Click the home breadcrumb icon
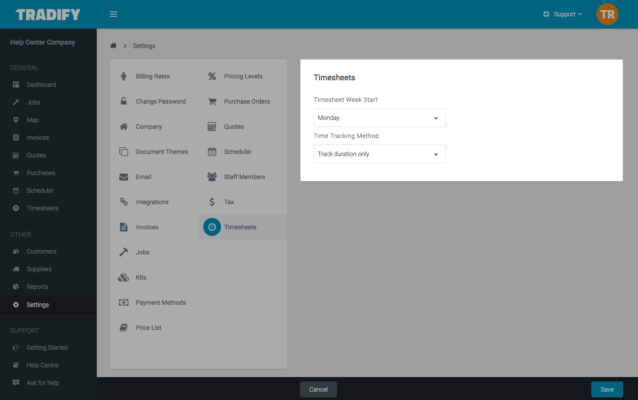This screenshot has width=638, height=400. point(113,45)
